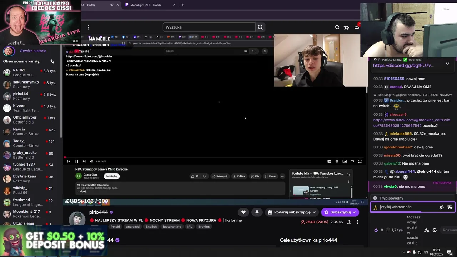Open a new browser tab

point(183,5)
